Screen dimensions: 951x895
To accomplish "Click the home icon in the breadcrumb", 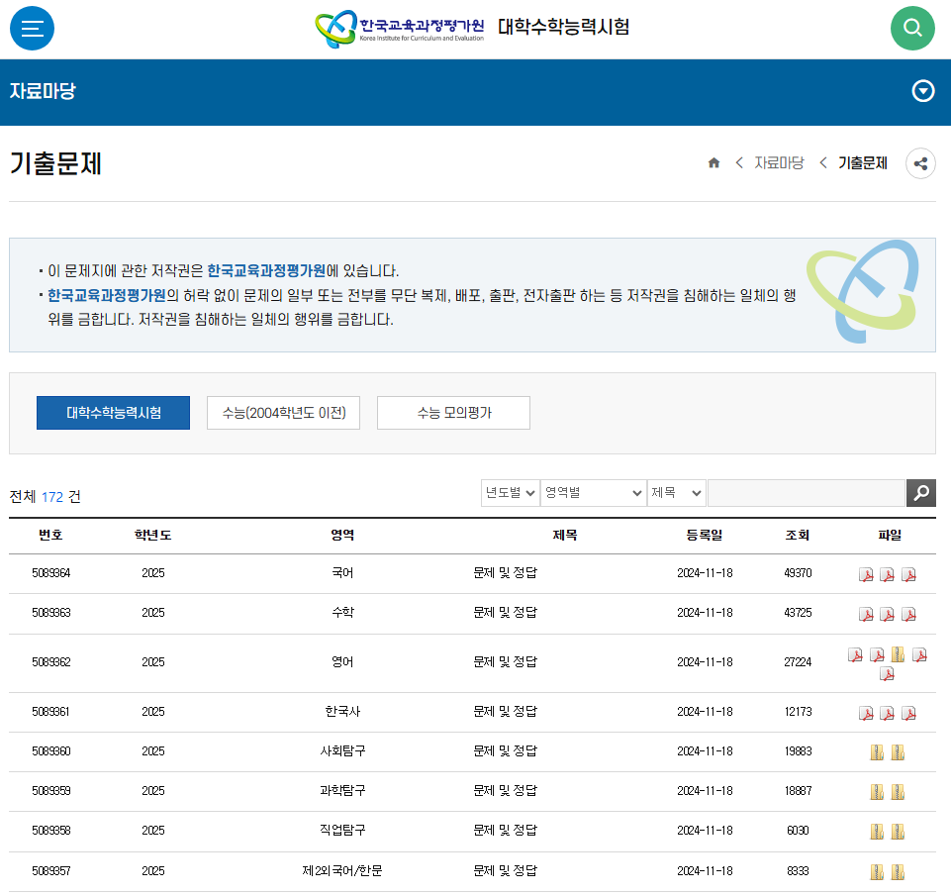I will tap(713, 162).
